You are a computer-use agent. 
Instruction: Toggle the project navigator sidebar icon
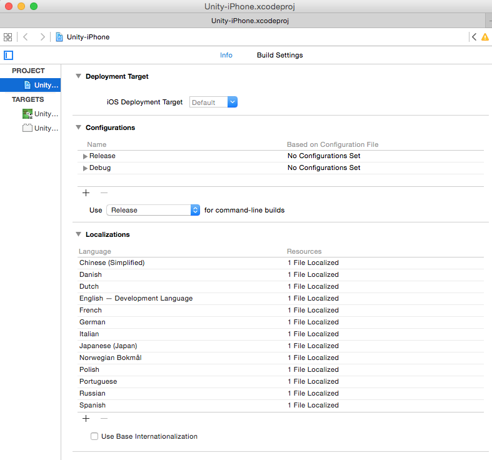pyautogui.click(x=8, y=55)
